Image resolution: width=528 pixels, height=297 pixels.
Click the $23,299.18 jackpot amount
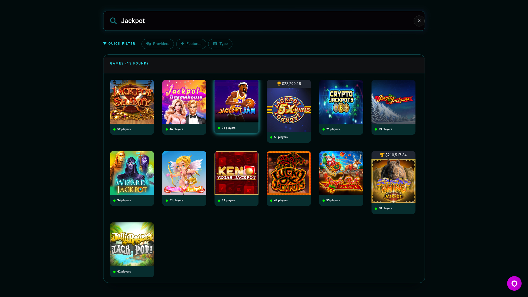click(x=291, y=84)
